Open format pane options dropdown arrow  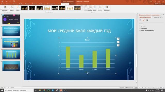(162, 15)
